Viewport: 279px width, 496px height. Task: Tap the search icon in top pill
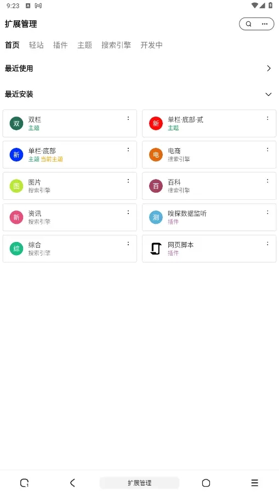click(249, 24)
